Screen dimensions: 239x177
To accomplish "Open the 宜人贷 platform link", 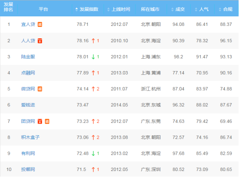I will pyautogui.click(x=28, y=25).
